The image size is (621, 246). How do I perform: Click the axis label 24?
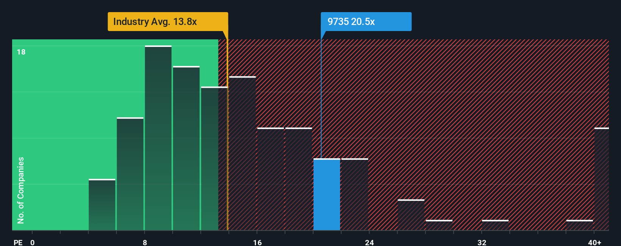pyautogui.click(x=370, y=242)
